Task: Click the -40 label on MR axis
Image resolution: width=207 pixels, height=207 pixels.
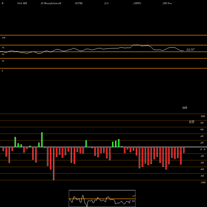Action: point(202,163)
